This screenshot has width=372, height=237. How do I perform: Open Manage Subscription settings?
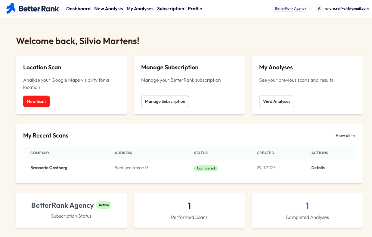[165, 101]
